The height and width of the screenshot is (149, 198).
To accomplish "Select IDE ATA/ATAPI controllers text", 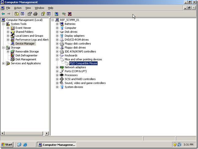I will [80, 51].
